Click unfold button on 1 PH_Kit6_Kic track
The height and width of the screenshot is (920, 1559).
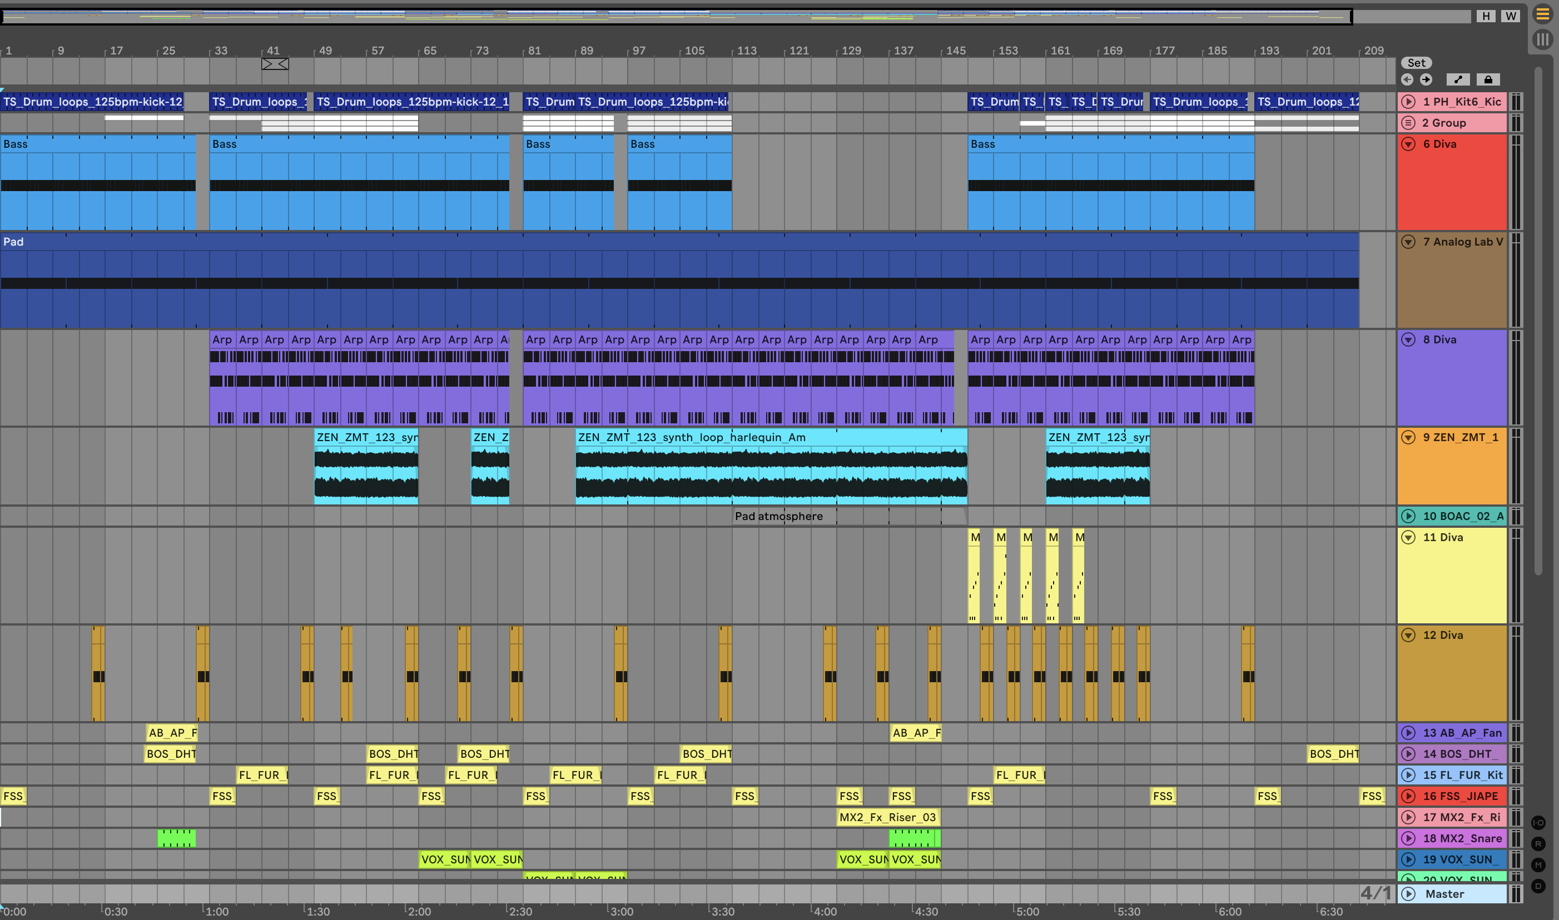(1408, 102)
